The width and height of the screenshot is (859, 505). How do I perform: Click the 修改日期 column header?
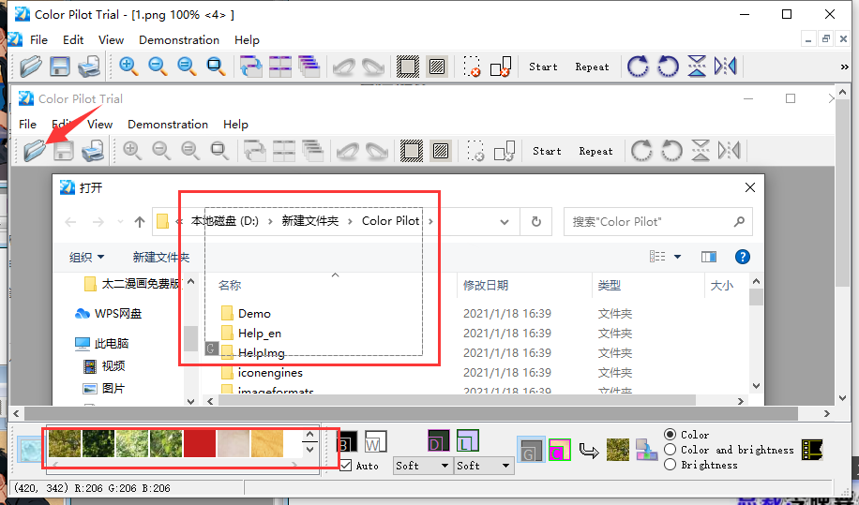(x=486, y=285)
